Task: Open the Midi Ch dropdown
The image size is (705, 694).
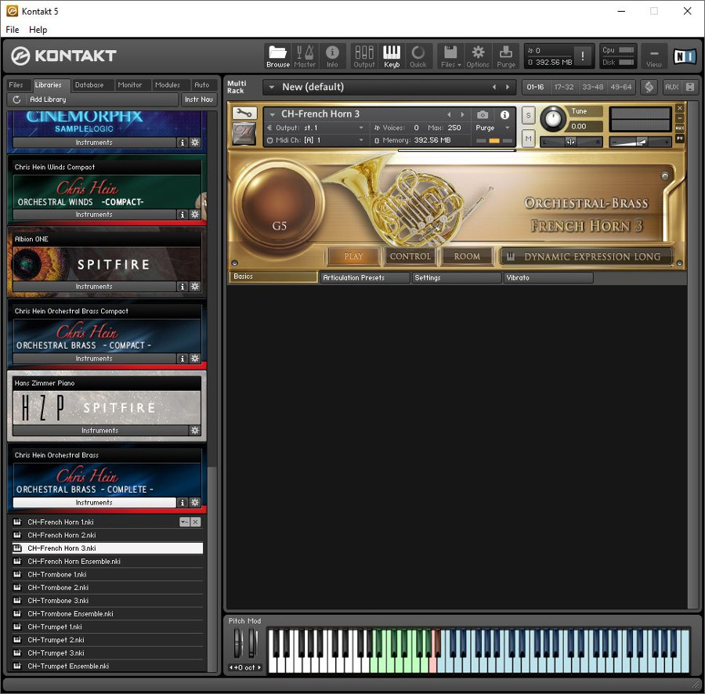Action: [360, 140]
